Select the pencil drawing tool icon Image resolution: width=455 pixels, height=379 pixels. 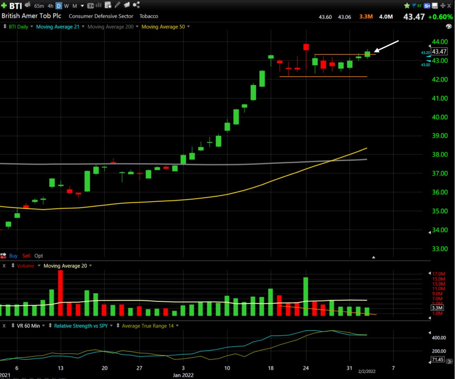click(x=117, y=5)
